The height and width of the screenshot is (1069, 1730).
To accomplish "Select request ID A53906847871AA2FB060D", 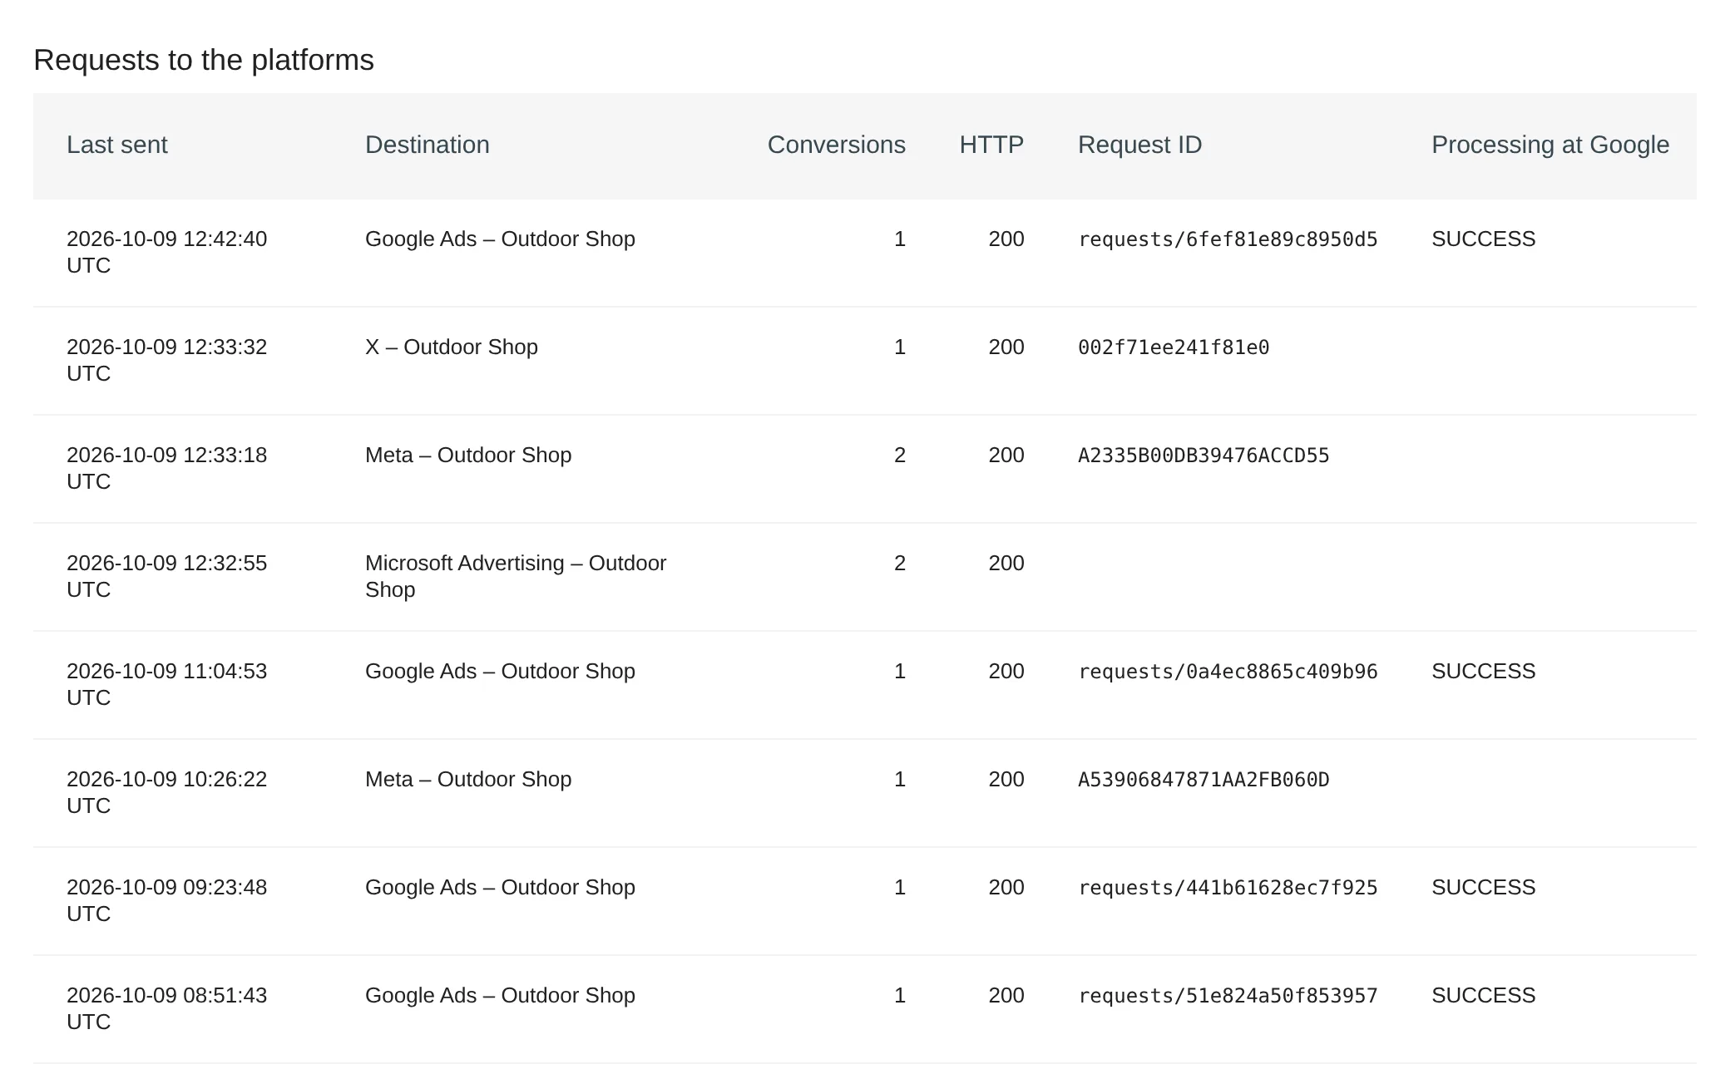I will 1204,780.
